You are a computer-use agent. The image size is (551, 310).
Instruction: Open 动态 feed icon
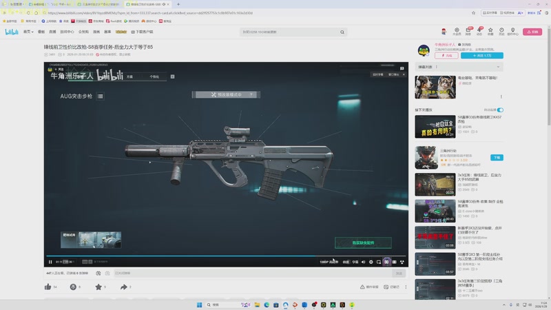tap(479, 32)
